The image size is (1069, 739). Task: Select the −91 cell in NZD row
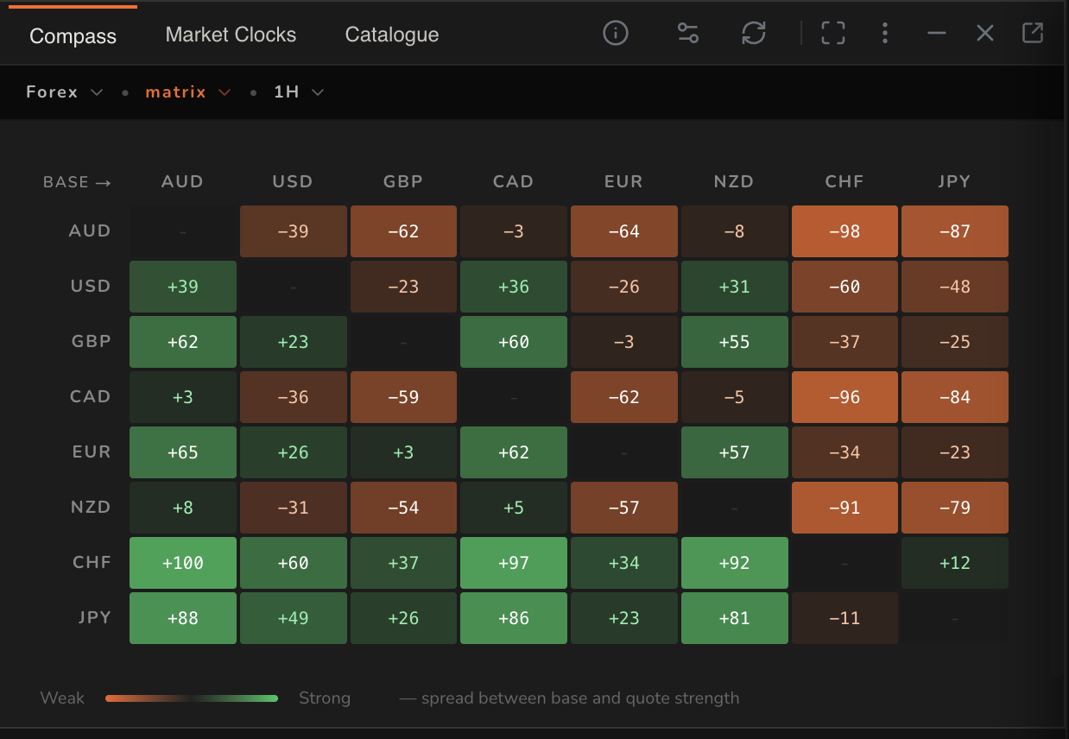[844, 508]
